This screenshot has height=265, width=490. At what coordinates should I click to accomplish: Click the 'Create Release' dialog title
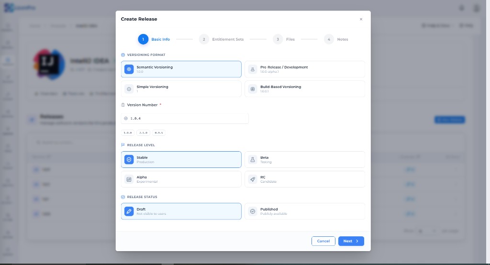click(139, 19)
